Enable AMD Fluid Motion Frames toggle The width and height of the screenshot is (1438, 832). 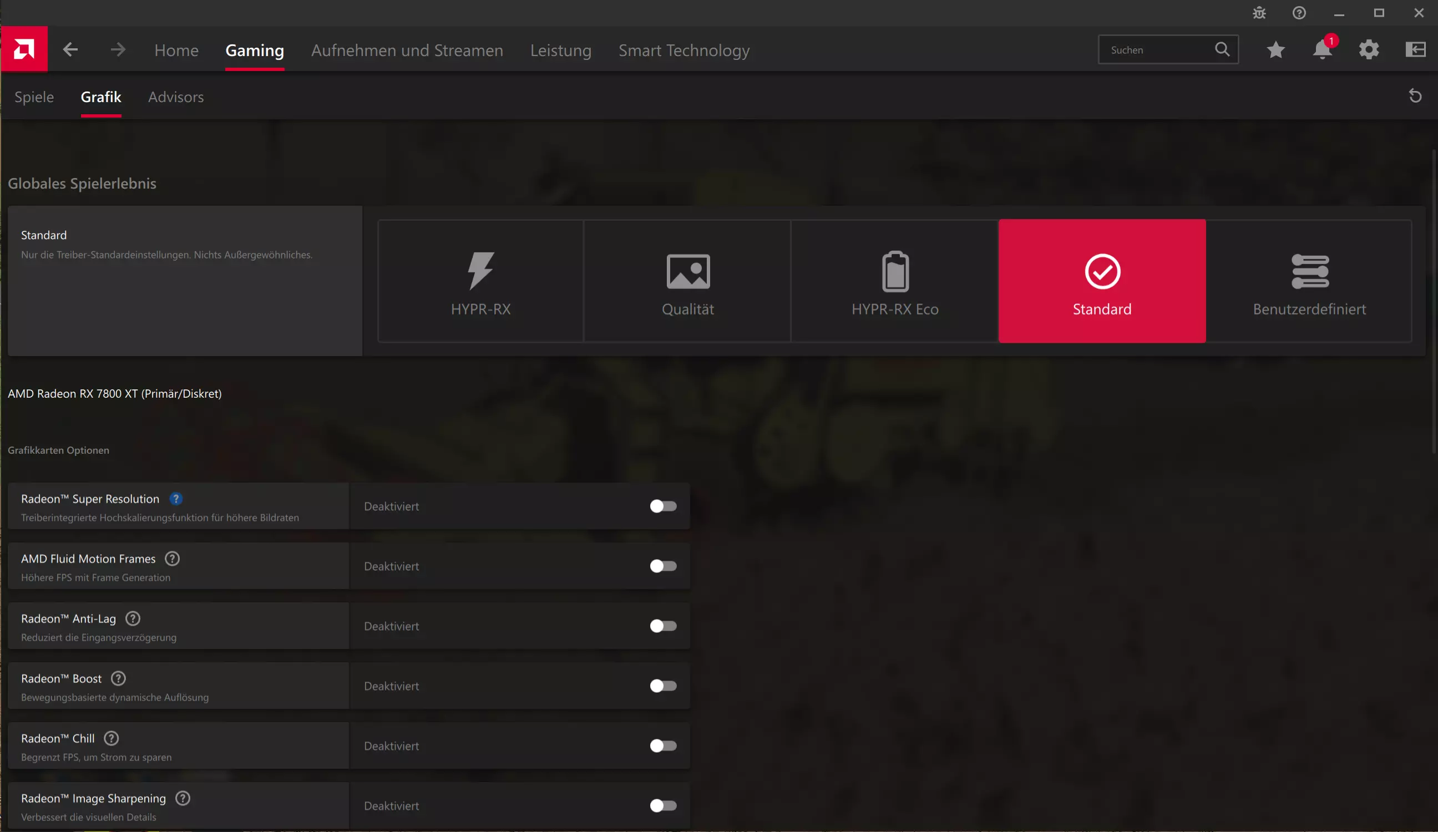(x=663, y=566)
